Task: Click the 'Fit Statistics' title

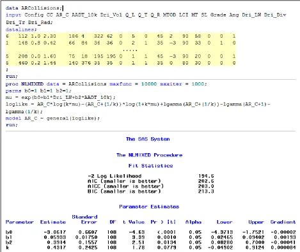Action: click(150, 166)
